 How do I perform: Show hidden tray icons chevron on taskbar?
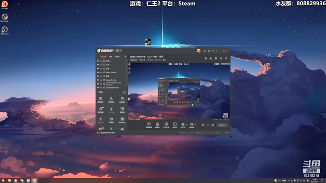point(289,181)
